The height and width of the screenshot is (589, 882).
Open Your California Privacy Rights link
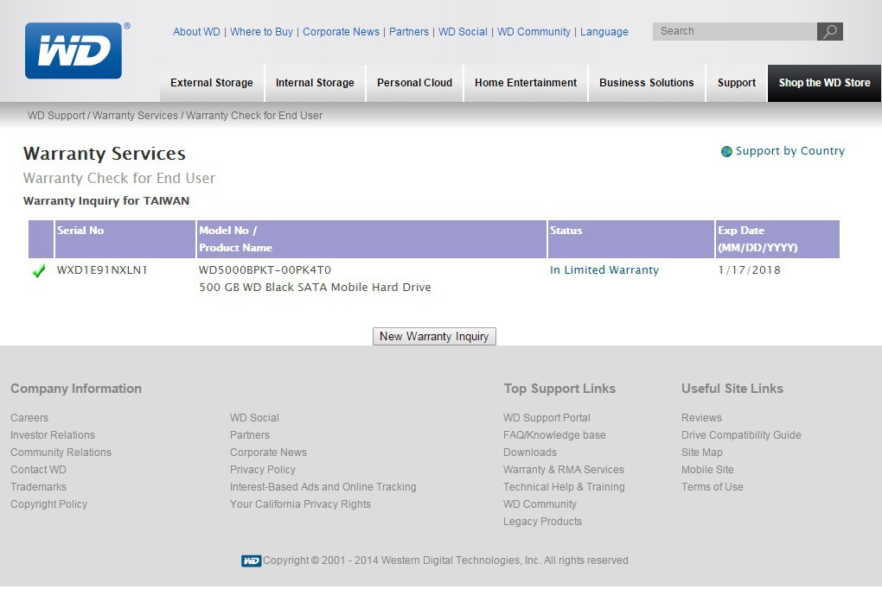300,504
